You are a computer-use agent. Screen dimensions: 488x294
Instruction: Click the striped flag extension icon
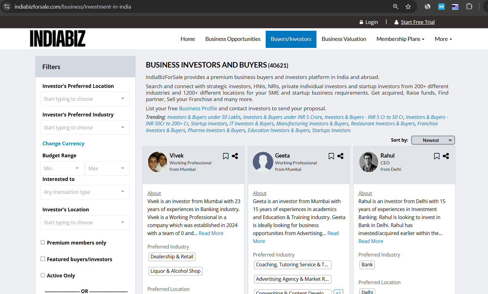[455, 6]
